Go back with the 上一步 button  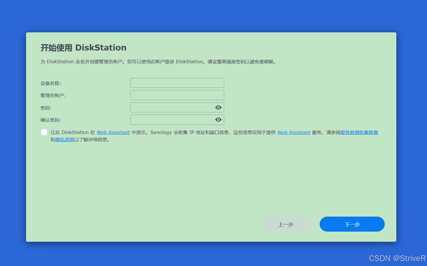tap(286, 224)
